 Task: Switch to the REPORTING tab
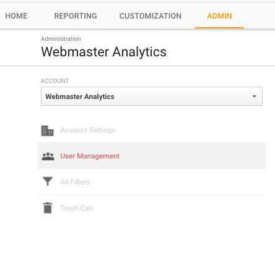pyautogui.click(x=76, y=16)
